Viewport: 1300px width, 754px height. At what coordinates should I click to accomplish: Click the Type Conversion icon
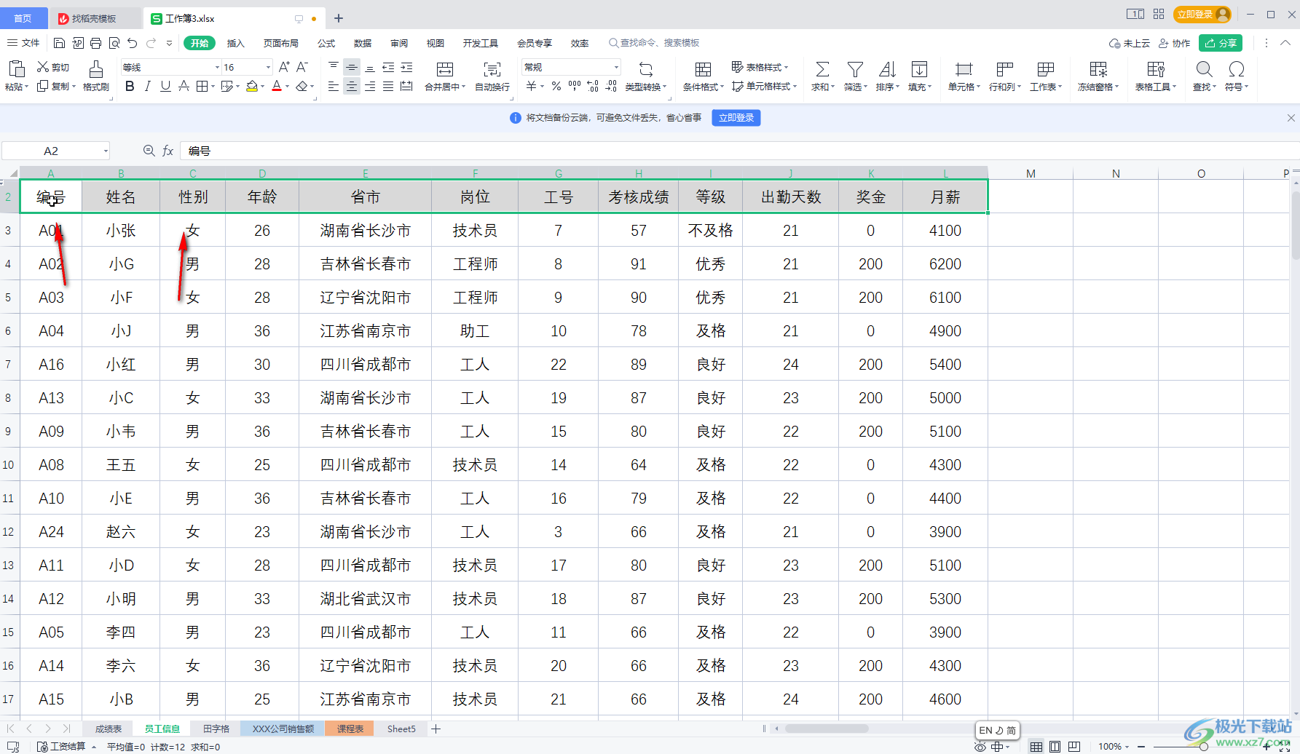coord(646,69)
